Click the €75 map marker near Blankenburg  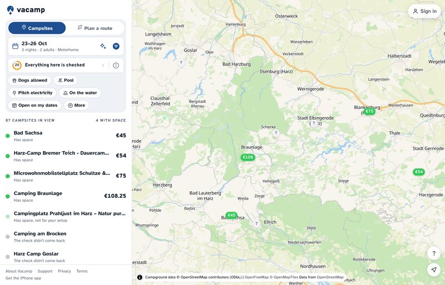point(369,112)
